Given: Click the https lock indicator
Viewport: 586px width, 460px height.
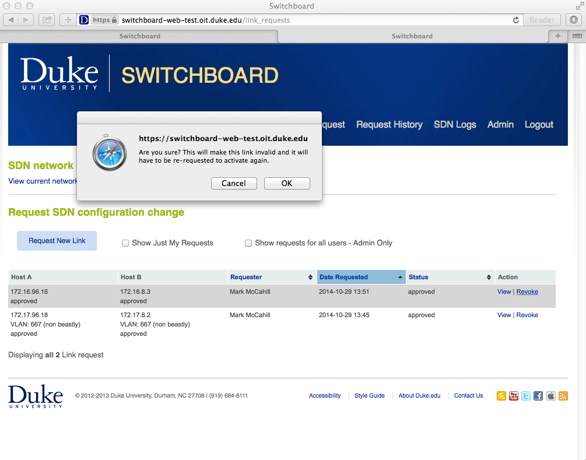Looking at the screenshot, I should (x=104, y=20).
